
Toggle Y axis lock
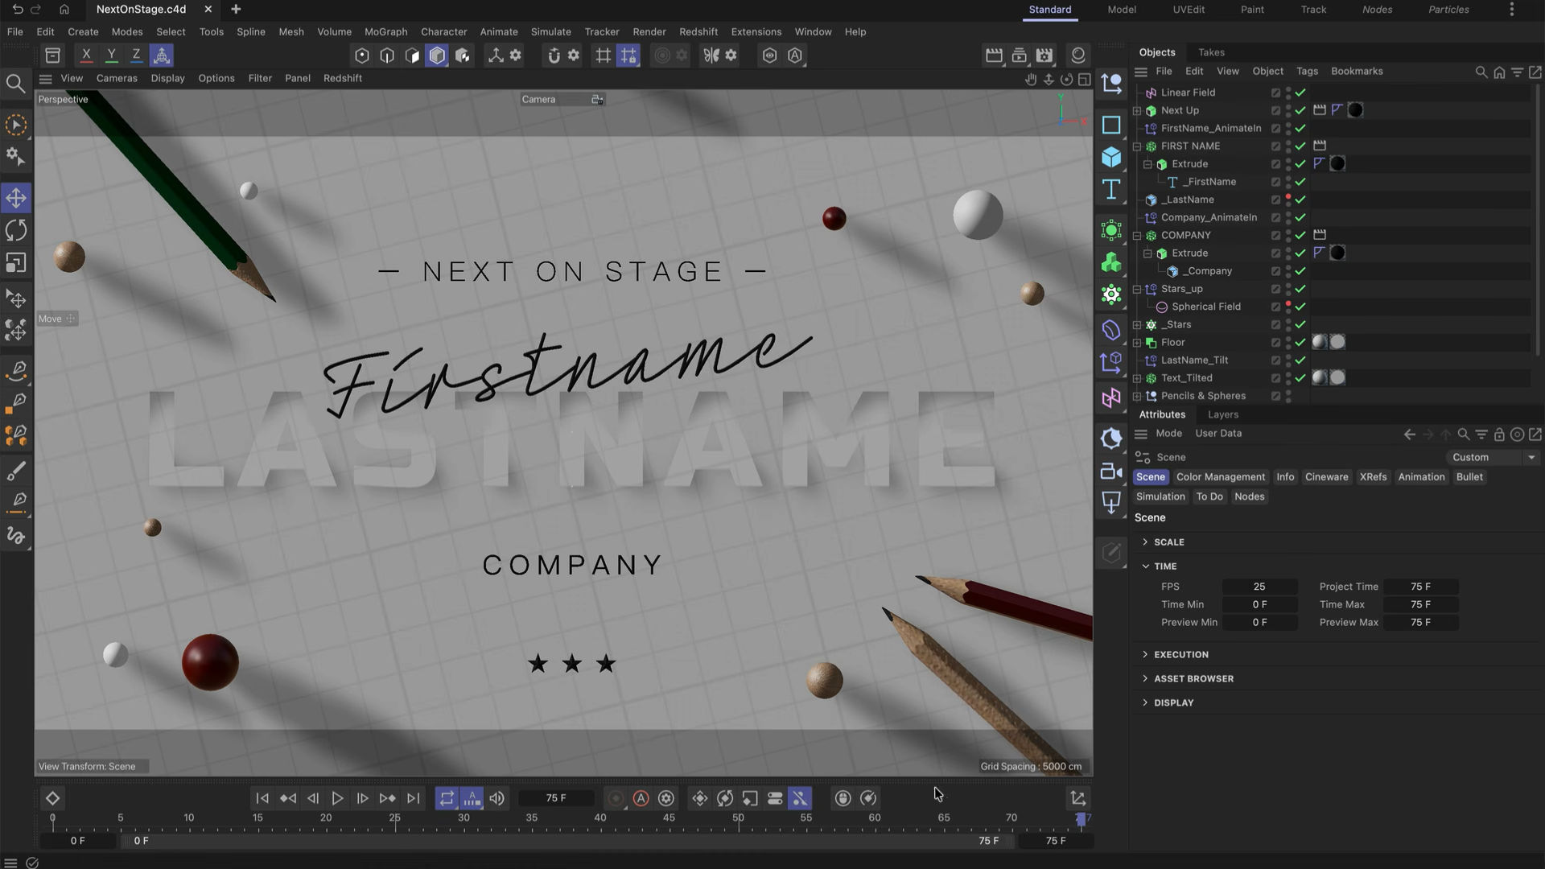(111, 55)
